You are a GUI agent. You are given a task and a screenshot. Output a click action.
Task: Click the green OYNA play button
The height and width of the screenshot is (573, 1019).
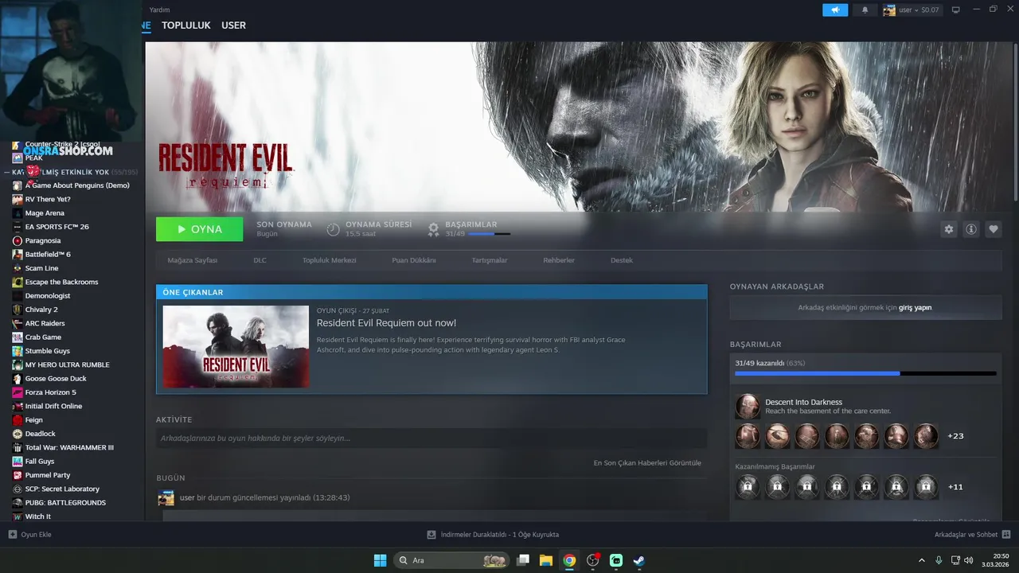pyautogui.click(x=200, y=229)
